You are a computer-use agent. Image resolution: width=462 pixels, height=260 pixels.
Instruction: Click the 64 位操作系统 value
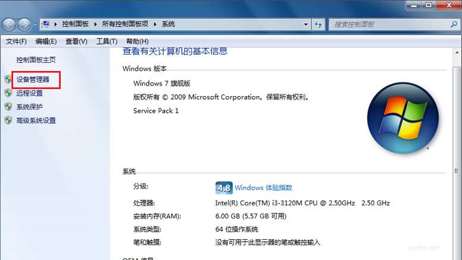click(236, 229)
